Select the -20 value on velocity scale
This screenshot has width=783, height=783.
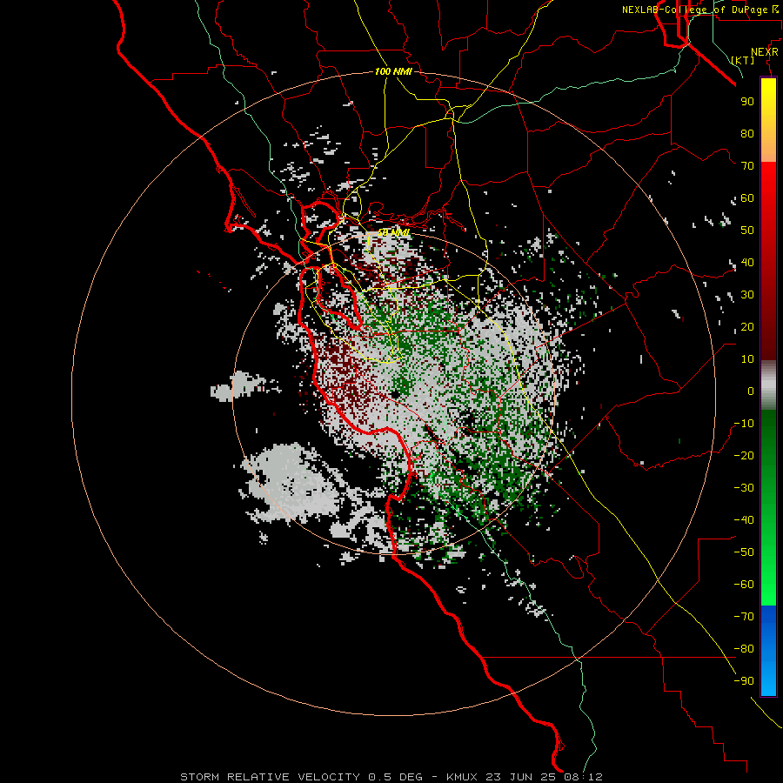(x=744, y=455)
